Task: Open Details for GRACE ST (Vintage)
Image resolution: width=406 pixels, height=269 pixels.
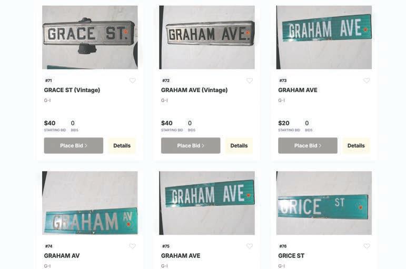Action: (122, 145)
